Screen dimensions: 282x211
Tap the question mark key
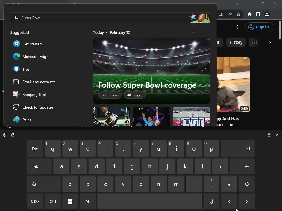229,184
